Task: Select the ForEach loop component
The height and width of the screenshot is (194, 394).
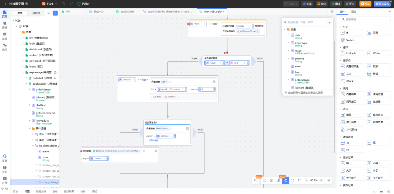Action: (351, 53)
